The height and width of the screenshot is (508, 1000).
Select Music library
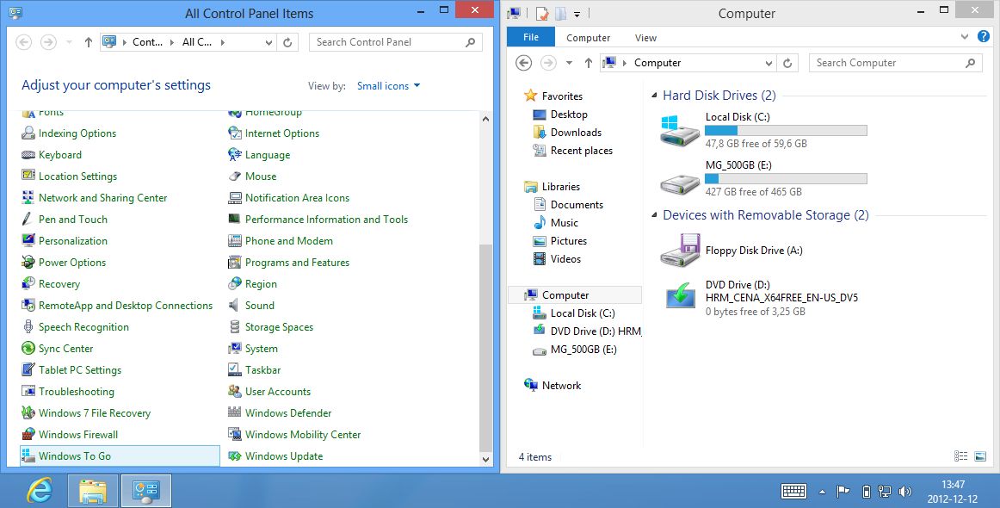(x=555, y=223)
